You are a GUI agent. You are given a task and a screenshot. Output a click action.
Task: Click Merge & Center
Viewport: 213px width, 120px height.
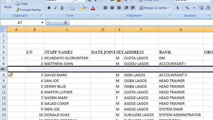tap(153, 8)
